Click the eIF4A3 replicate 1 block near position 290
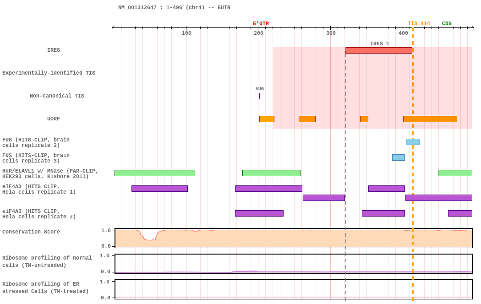This screenshot has width=481, height=304. click(324, 198)
